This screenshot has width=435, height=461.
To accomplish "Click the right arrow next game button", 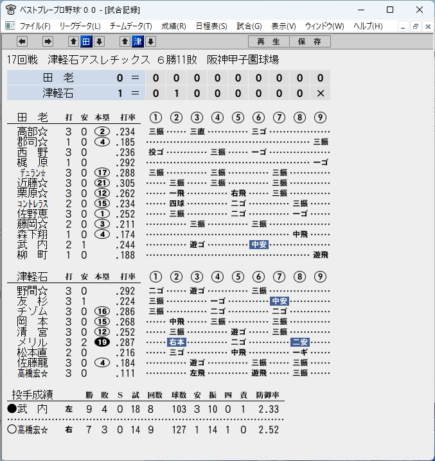I will 48,42.
